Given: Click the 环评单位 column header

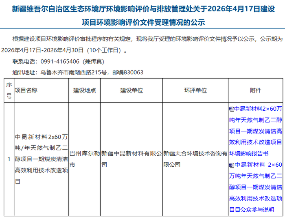Looking at the screenshot, I should point(195,90).
